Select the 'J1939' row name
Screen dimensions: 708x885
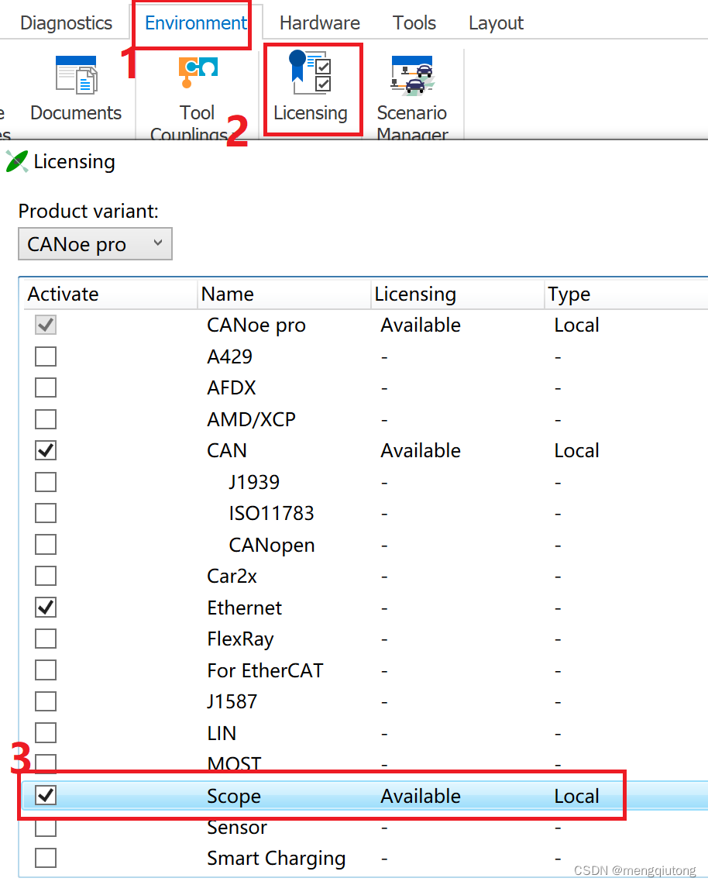point(254,482)
